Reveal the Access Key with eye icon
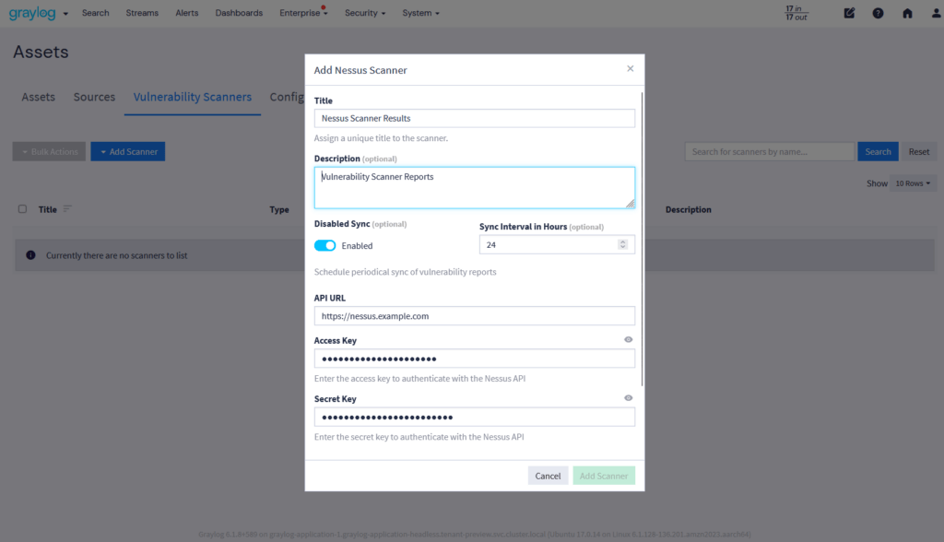 click(x=629, y=340)
